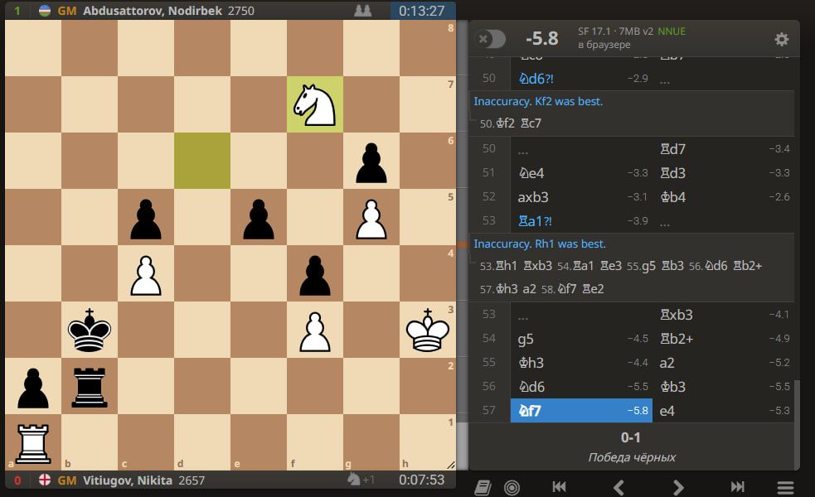Open the hamburger menu below the move list

[x=784, y=487]
